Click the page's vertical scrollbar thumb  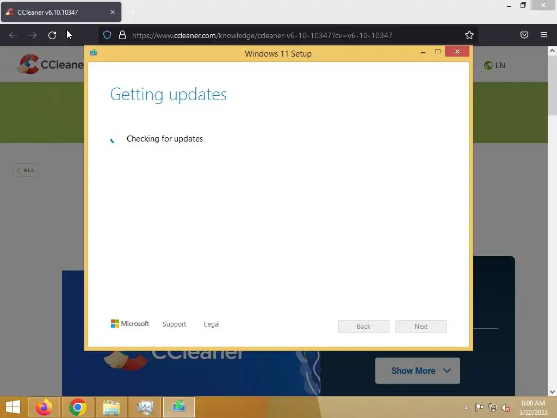(x=552, y=87)
